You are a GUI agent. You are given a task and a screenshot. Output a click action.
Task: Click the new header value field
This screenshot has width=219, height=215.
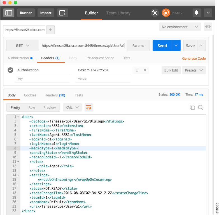[x=103, y=78]
